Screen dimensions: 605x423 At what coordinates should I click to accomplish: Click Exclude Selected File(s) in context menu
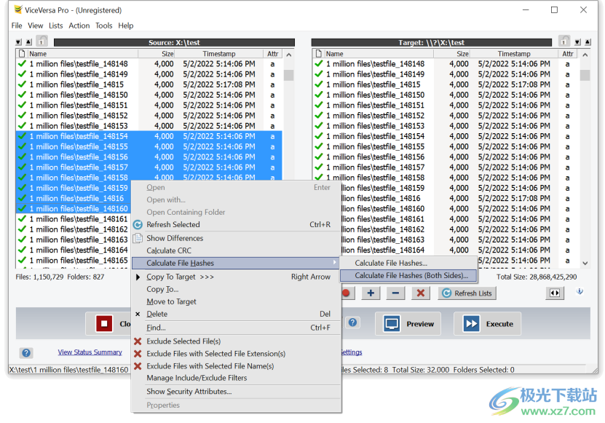click(x=183, y=341)
